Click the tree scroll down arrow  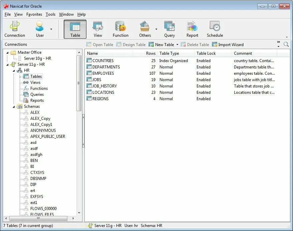tap(79, 213)
